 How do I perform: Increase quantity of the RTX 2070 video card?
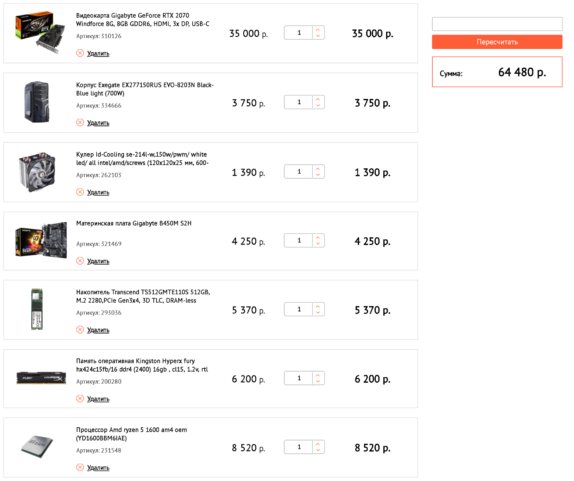[x=318, y=29]
